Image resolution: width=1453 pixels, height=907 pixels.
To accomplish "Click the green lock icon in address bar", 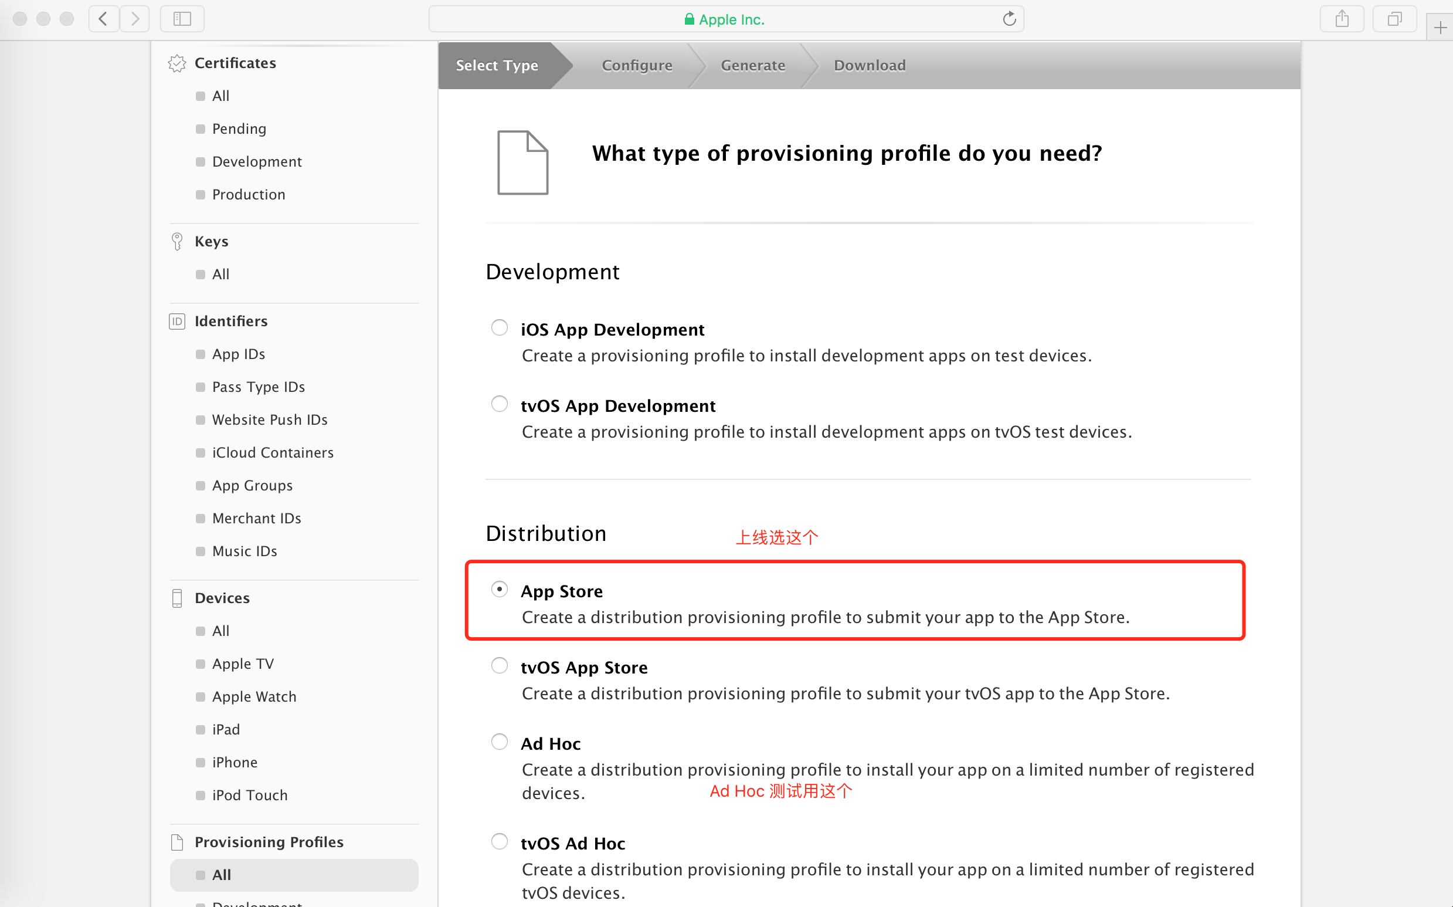I will click(x=690, y=19).
